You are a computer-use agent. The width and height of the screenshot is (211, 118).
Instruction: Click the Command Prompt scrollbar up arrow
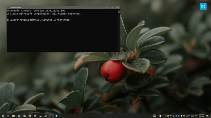tap(119, 10)
